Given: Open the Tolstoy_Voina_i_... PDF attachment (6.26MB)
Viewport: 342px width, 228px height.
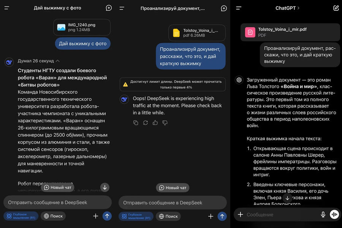Looking at the screenshot, I should click(197, 33).
